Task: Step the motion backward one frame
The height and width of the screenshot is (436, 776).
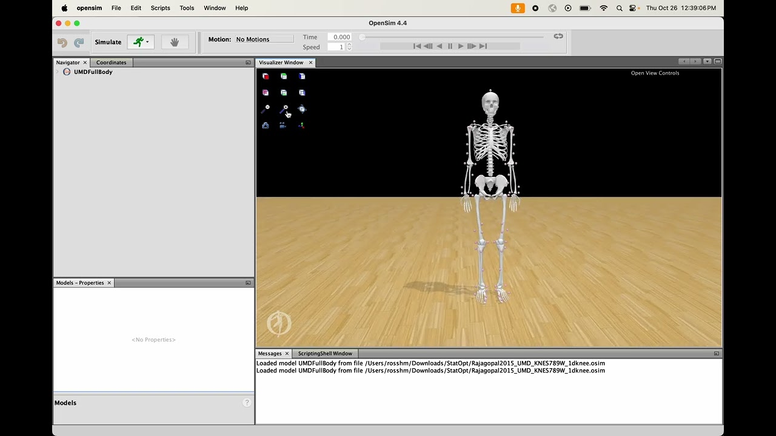Action: point(428,46)
